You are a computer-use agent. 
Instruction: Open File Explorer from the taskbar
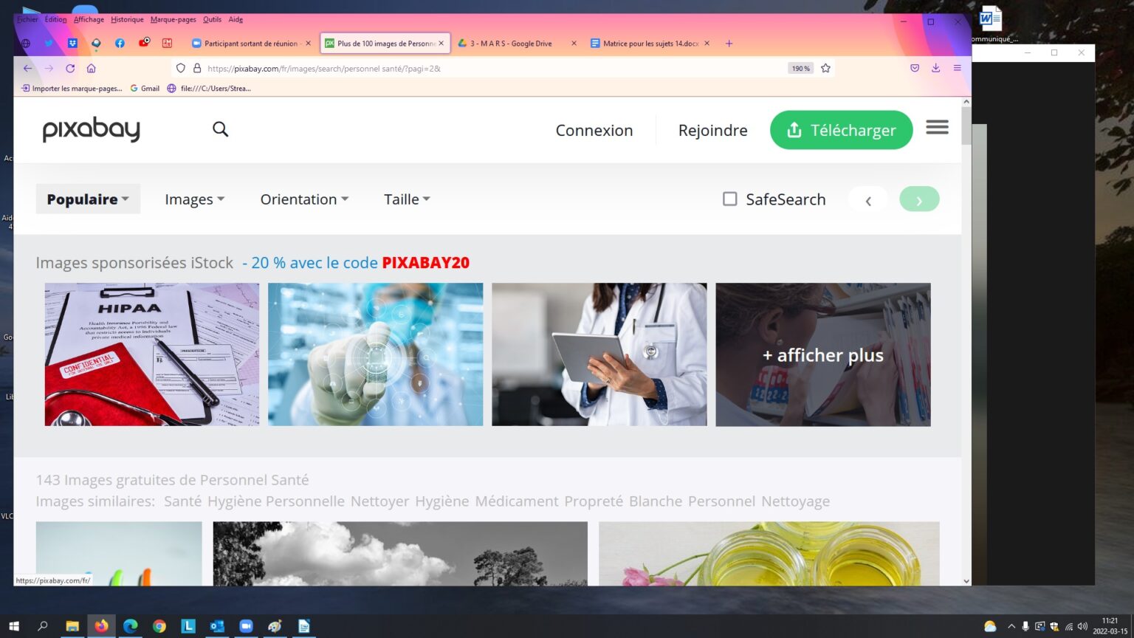click(72, 626)
